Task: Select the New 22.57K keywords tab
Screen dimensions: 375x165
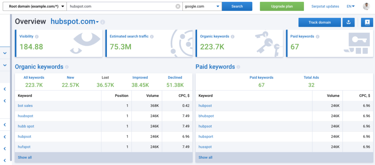Action: click(71, 81)
